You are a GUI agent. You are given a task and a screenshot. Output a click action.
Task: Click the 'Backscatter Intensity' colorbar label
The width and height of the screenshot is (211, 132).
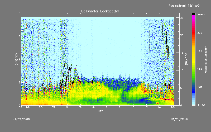coord(206,59)
